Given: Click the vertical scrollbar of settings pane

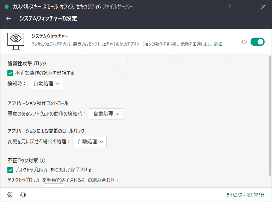Looking at the screenshot, I should (x=270, y=116).
